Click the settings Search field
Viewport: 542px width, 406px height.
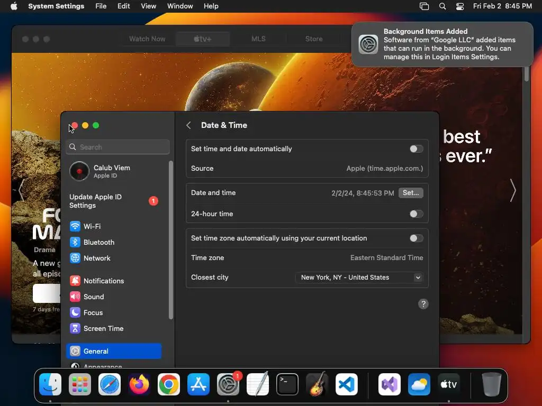(118, 147)
